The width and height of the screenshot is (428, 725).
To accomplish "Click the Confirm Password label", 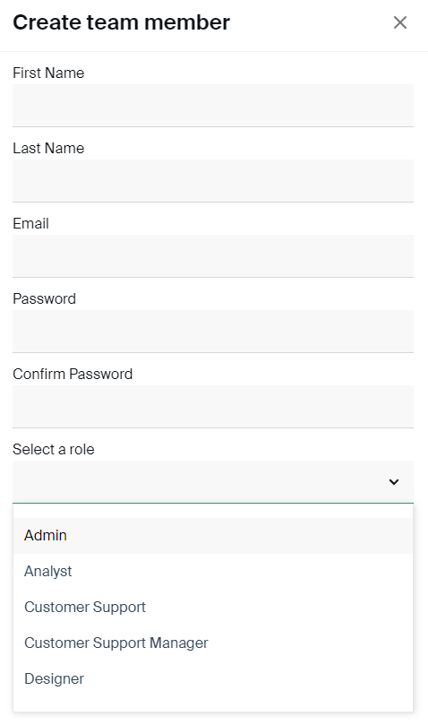I will coord(73,374).
